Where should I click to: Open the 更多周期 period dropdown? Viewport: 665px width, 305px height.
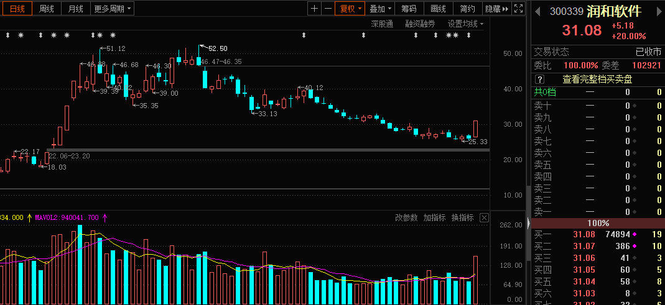(x=113, y=9)
